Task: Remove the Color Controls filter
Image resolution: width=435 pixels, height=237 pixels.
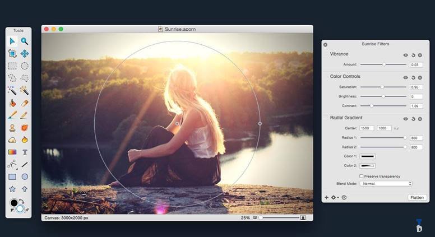Action: 420,78
